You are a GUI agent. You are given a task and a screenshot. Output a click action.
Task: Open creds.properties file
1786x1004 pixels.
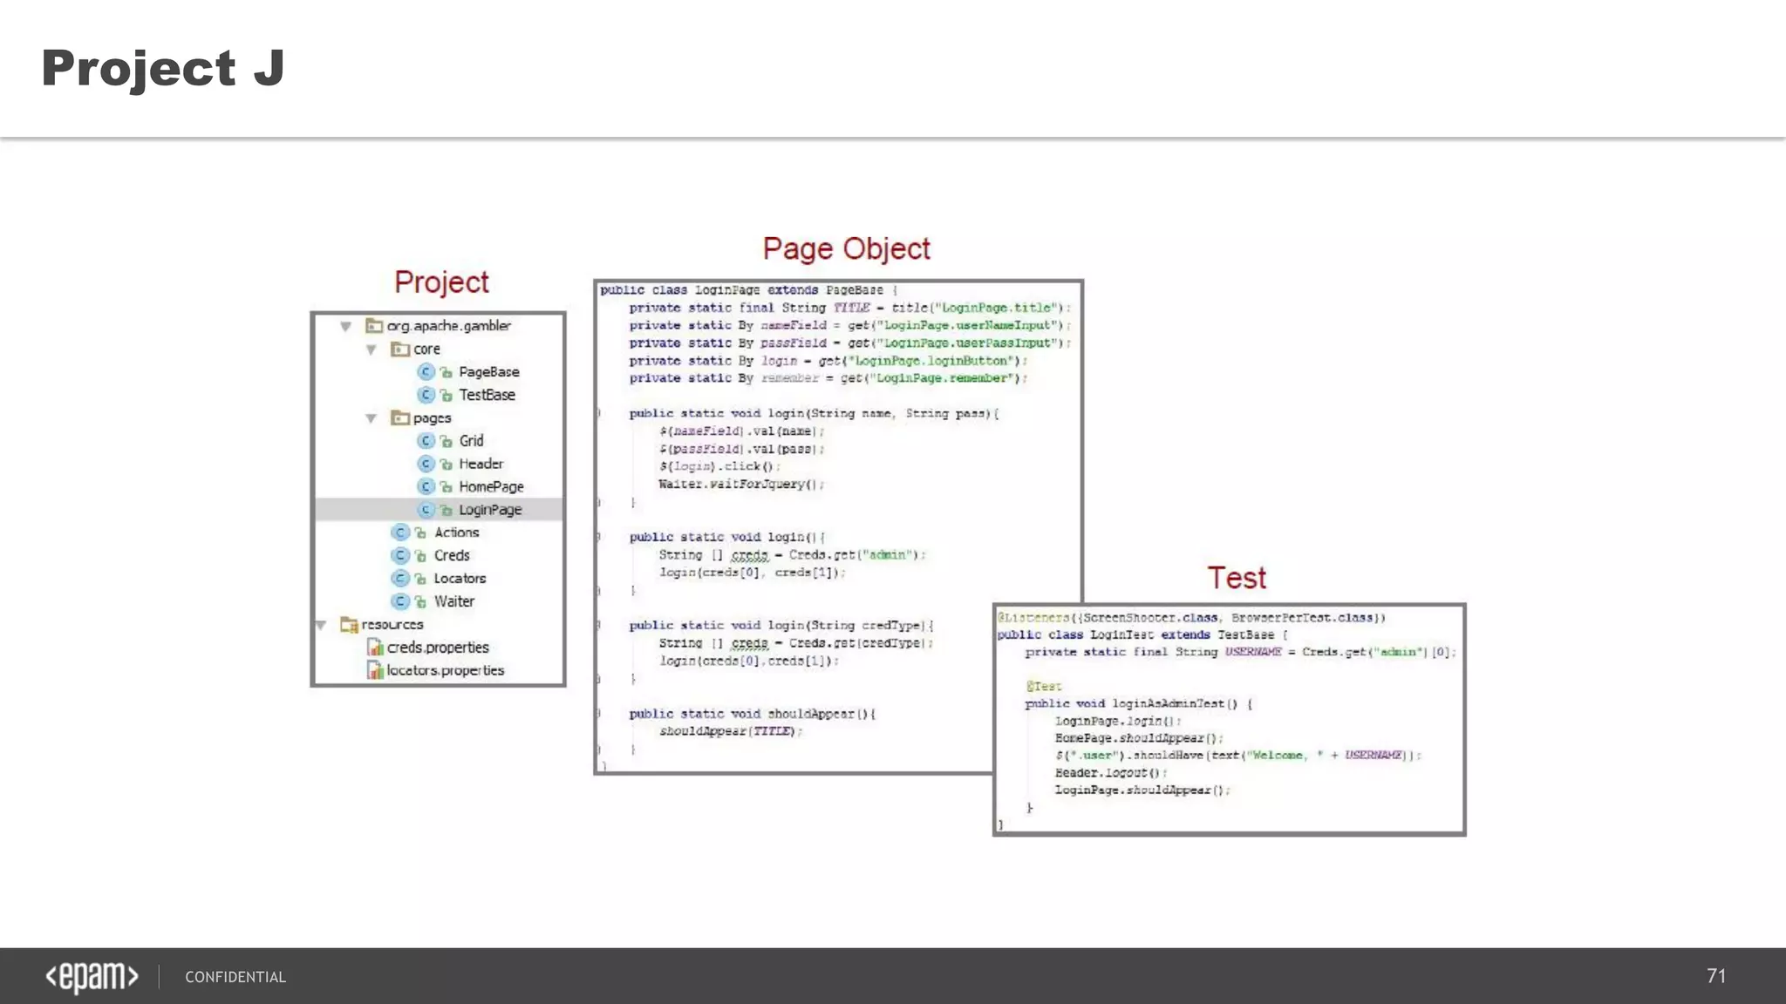pos(438,648)
